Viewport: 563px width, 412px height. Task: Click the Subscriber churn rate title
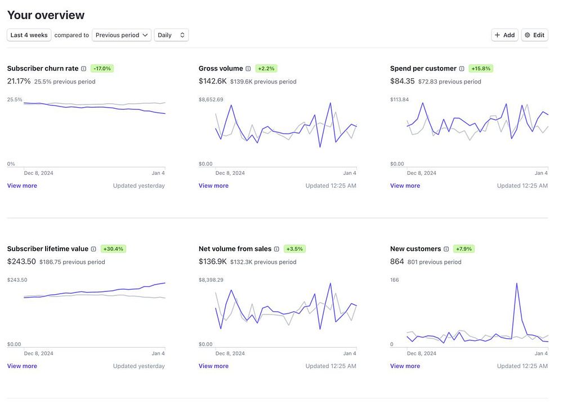pyautogui.click(x=43, y=69)
